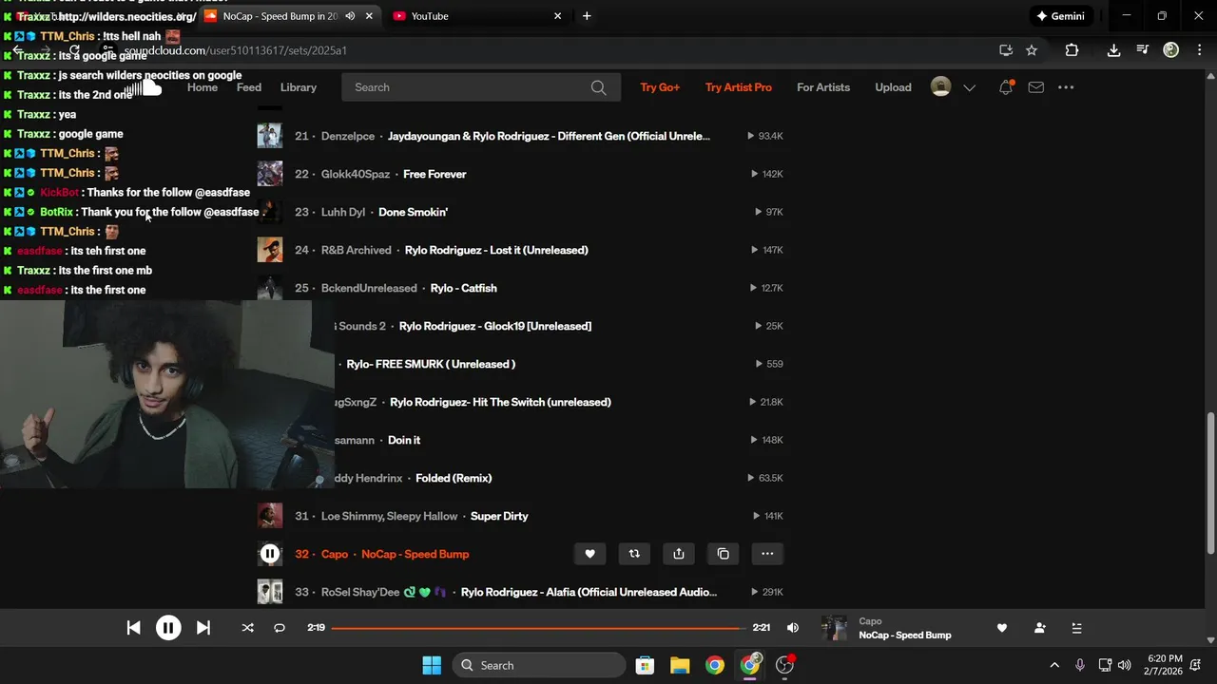Click the search magnifier icon

(598, 87)
